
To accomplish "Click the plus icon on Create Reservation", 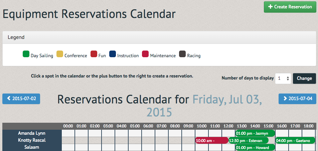I will (x=270, y=7).
